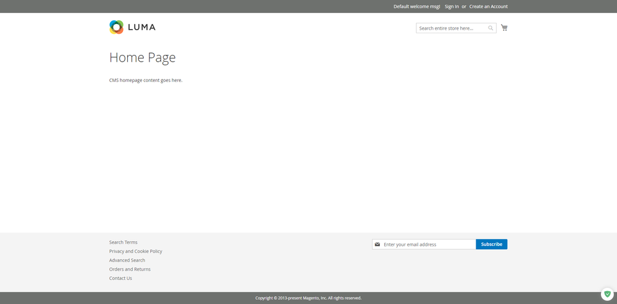This screenshot has height=304, width=617.
Task: Go to Advanced Search in footer
Action: point(127,260)
